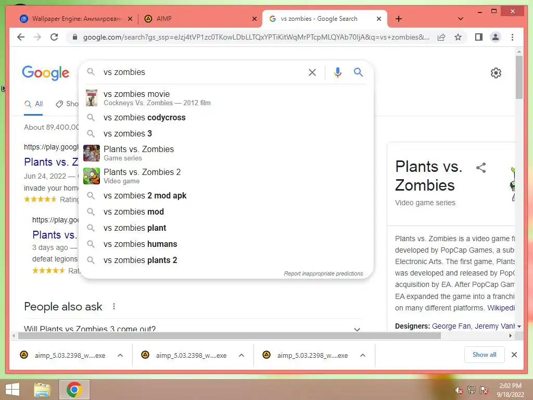Image resolution: width=533 pixels, height=400 pixels.
Task: Choose suggestion vs zombies movie
Action: coord(226,98)
